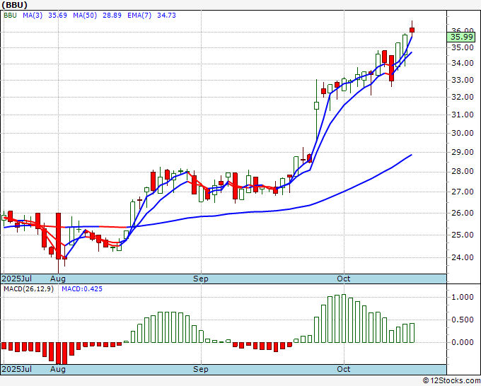Click the MA(3) indicator label
Image resolution: width=481 pixels, height=386 pixels.
click(x=33, y=16)
